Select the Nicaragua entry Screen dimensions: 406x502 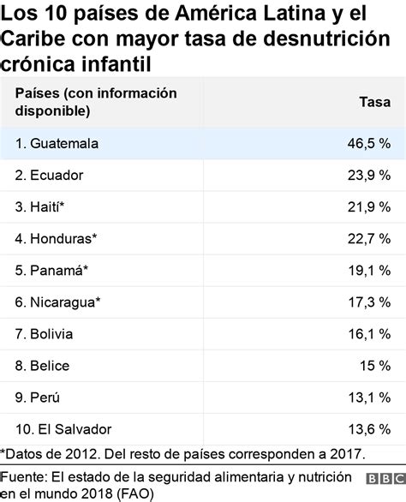(203, 302)
